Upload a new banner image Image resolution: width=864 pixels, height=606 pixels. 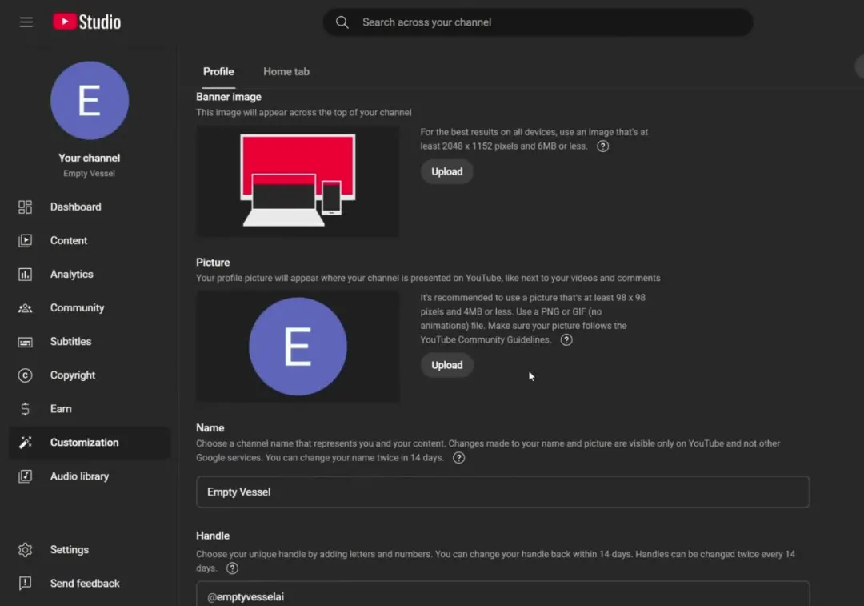[446, 172]
